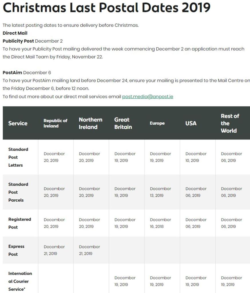Click the bold Direct Mail subheading
The height and width of the screenshot is (293, 250).
pyautogui.click(x=15, y=33)
